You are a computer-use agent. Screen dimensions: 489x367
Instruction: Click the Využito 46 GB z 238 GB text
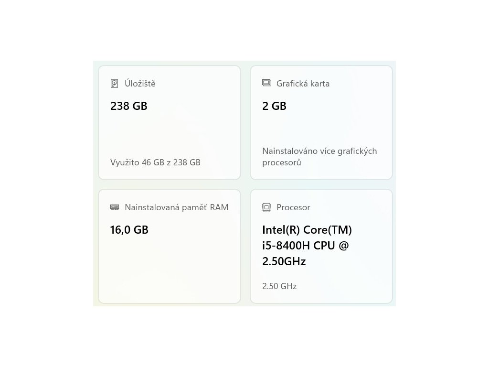[x=155, y=162]
